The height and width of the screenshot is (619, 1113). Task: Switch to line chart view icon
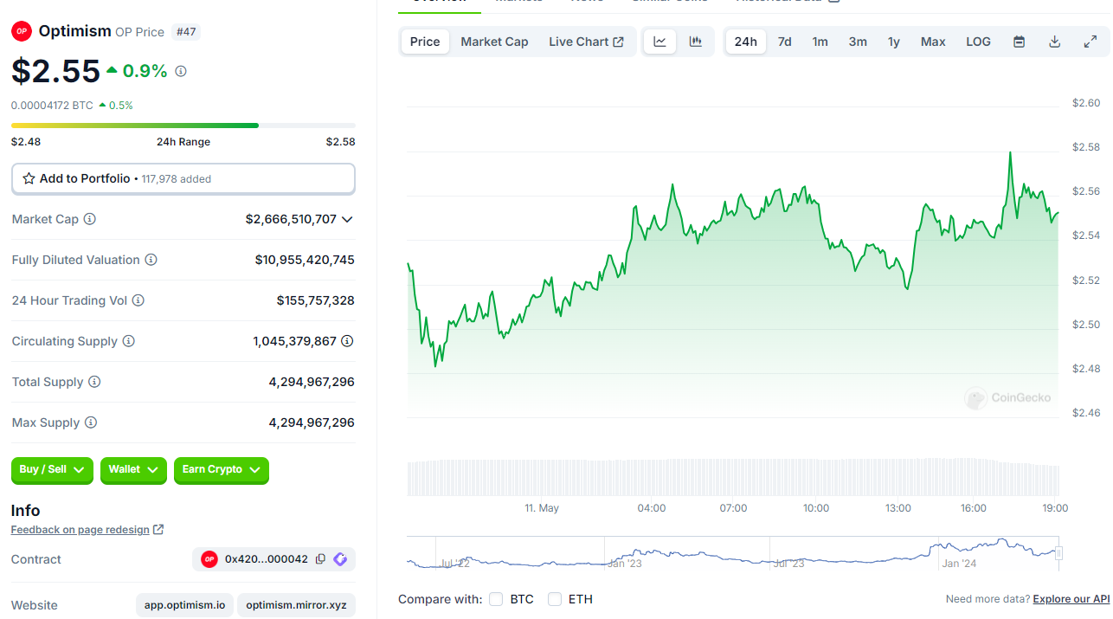point(659,42)
